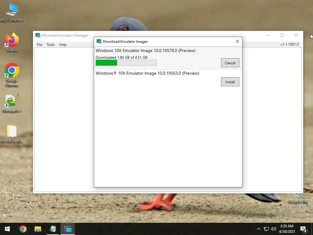Open the volume control tray icon

pyautogui.click(x=274, y=229)
